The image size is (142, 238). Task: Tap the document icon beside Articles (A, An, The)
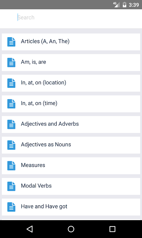pyautogui.click(x=11, y=42)
